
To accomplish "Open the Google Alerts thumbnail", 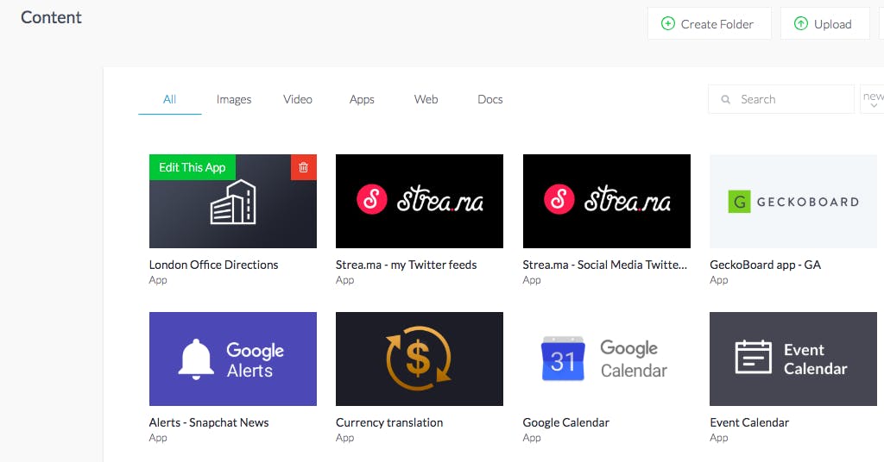I will [233, 359].
